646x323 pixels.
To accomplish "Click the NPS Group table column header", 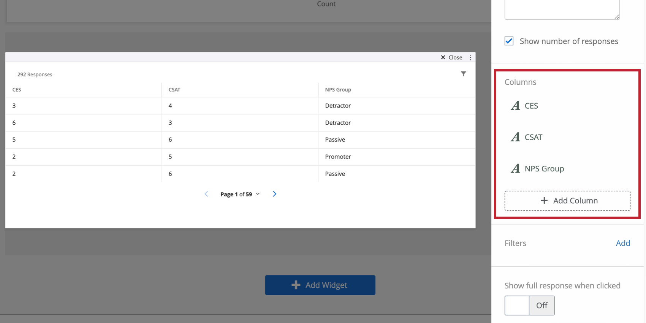I will point(338,90).
